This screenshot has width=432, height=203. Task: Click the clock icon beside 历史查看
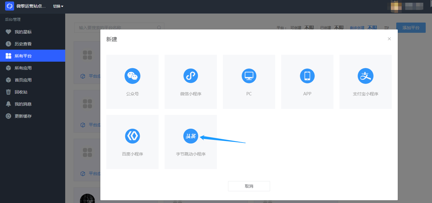click(x=8, y=44)
